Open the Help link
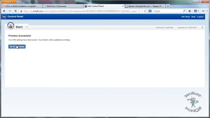210x118 pixels. pyautogui.click(x=193, y=17)
